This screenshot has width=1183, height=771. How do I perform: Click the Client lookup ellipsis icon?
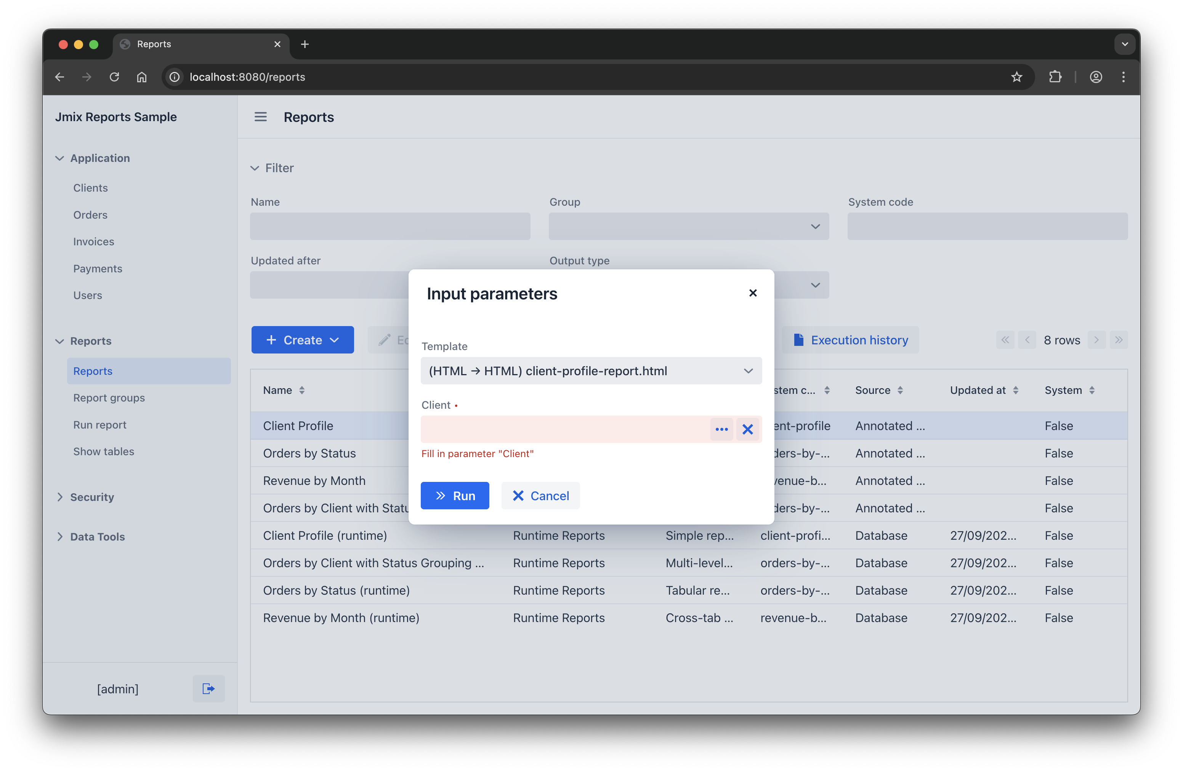(x=721, y=429)
